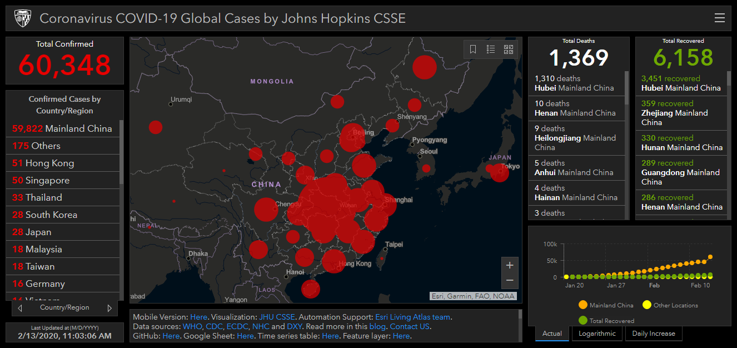Switch to the Actual chart tab

tap(552, 334)
